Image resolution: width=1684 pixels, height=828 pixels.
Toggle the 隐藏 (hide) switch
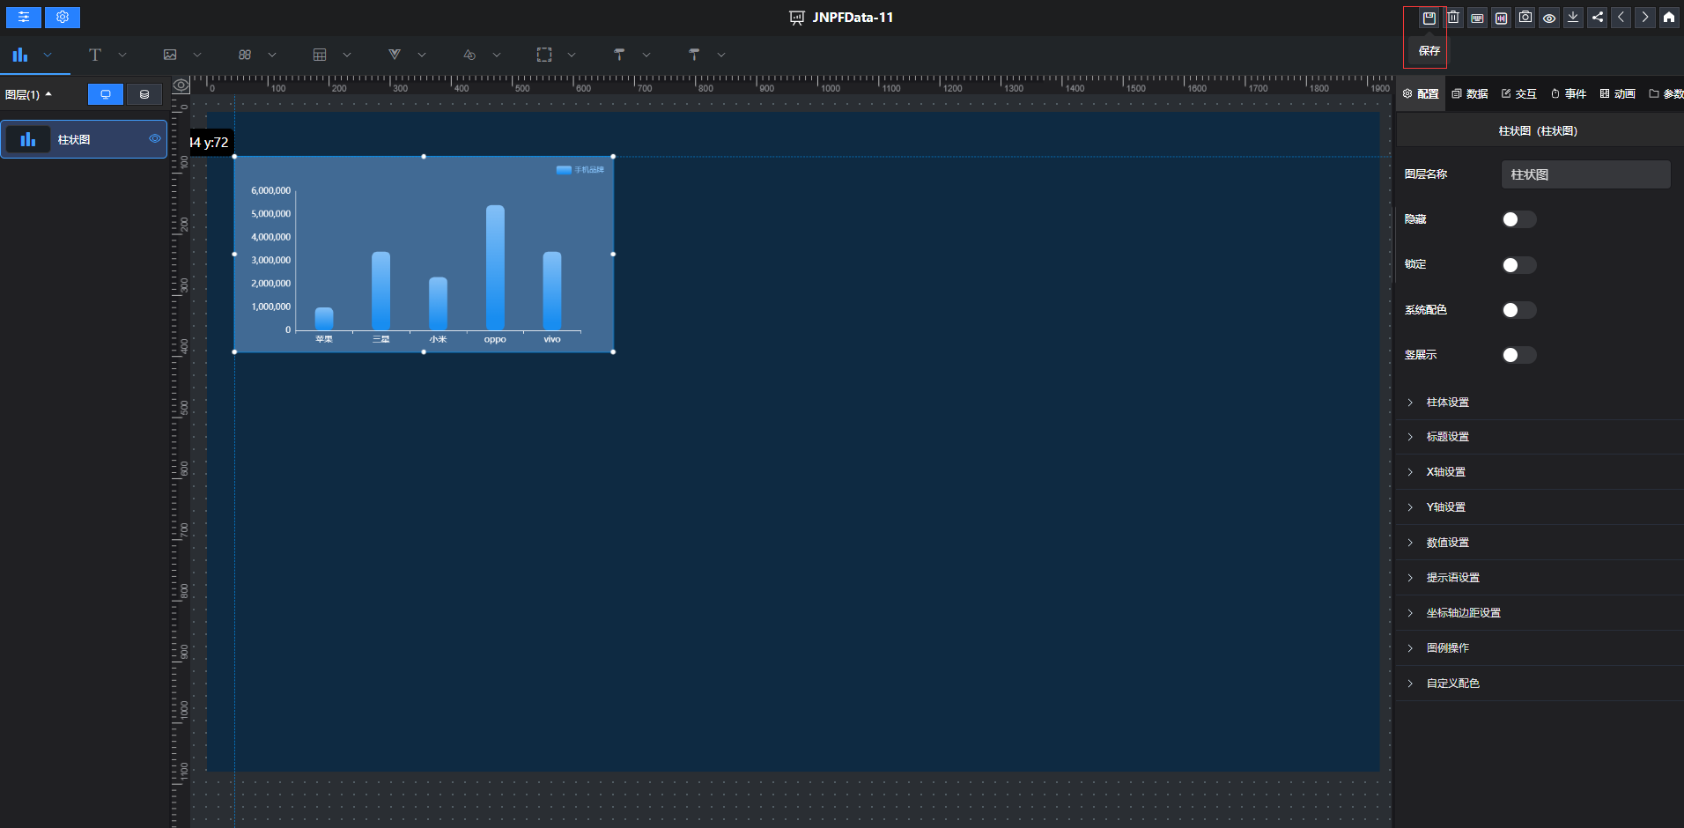coord(1518,219)
